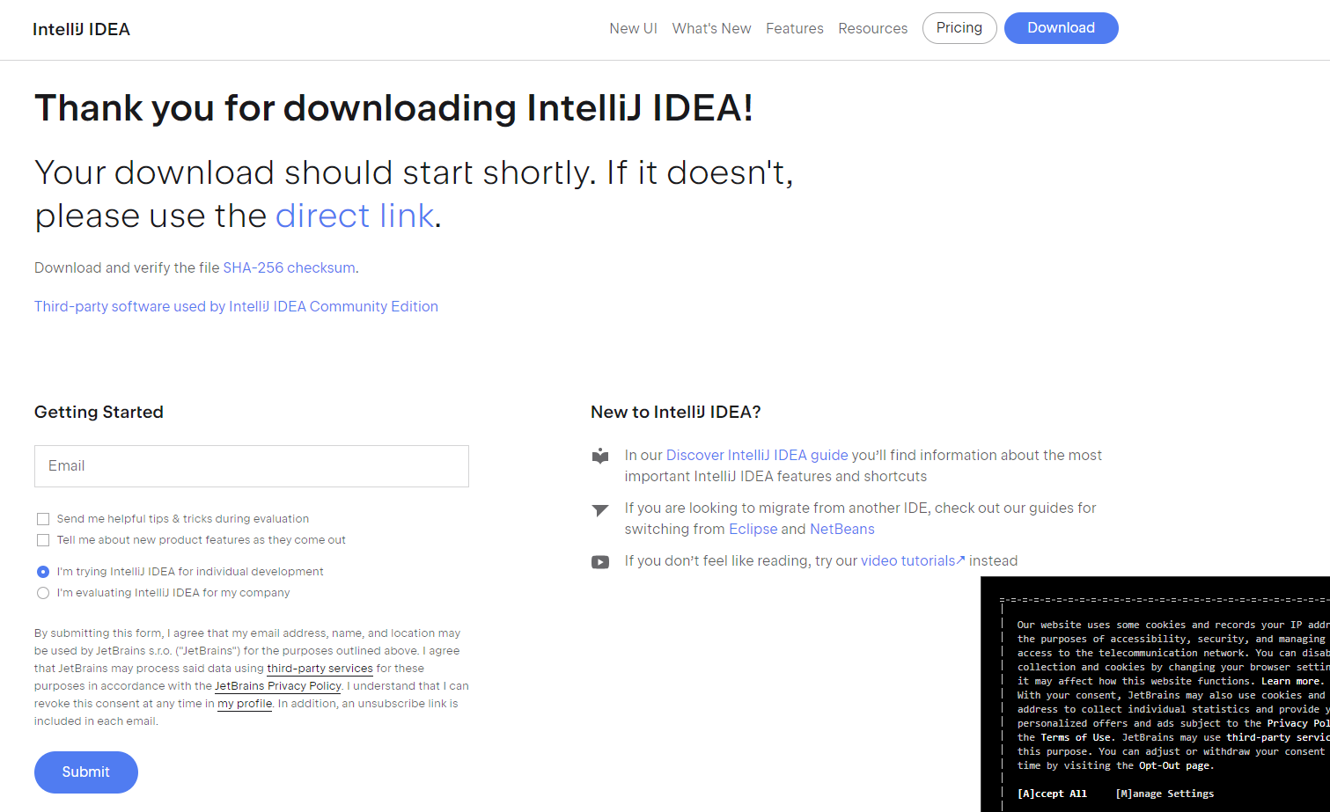
Task: Open Third-party software used by IntelliJ IDEA link
Action: 236,306
